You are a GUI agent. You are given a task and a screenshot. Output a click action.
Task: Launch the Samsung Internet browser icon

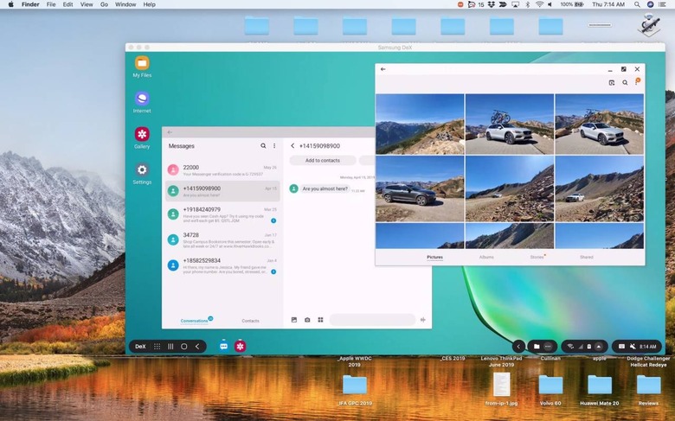[142, 99]
